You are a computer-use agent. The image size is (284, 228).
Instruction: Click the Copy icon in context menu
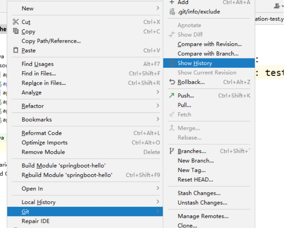pyautogui.click(x=16, y=31)
